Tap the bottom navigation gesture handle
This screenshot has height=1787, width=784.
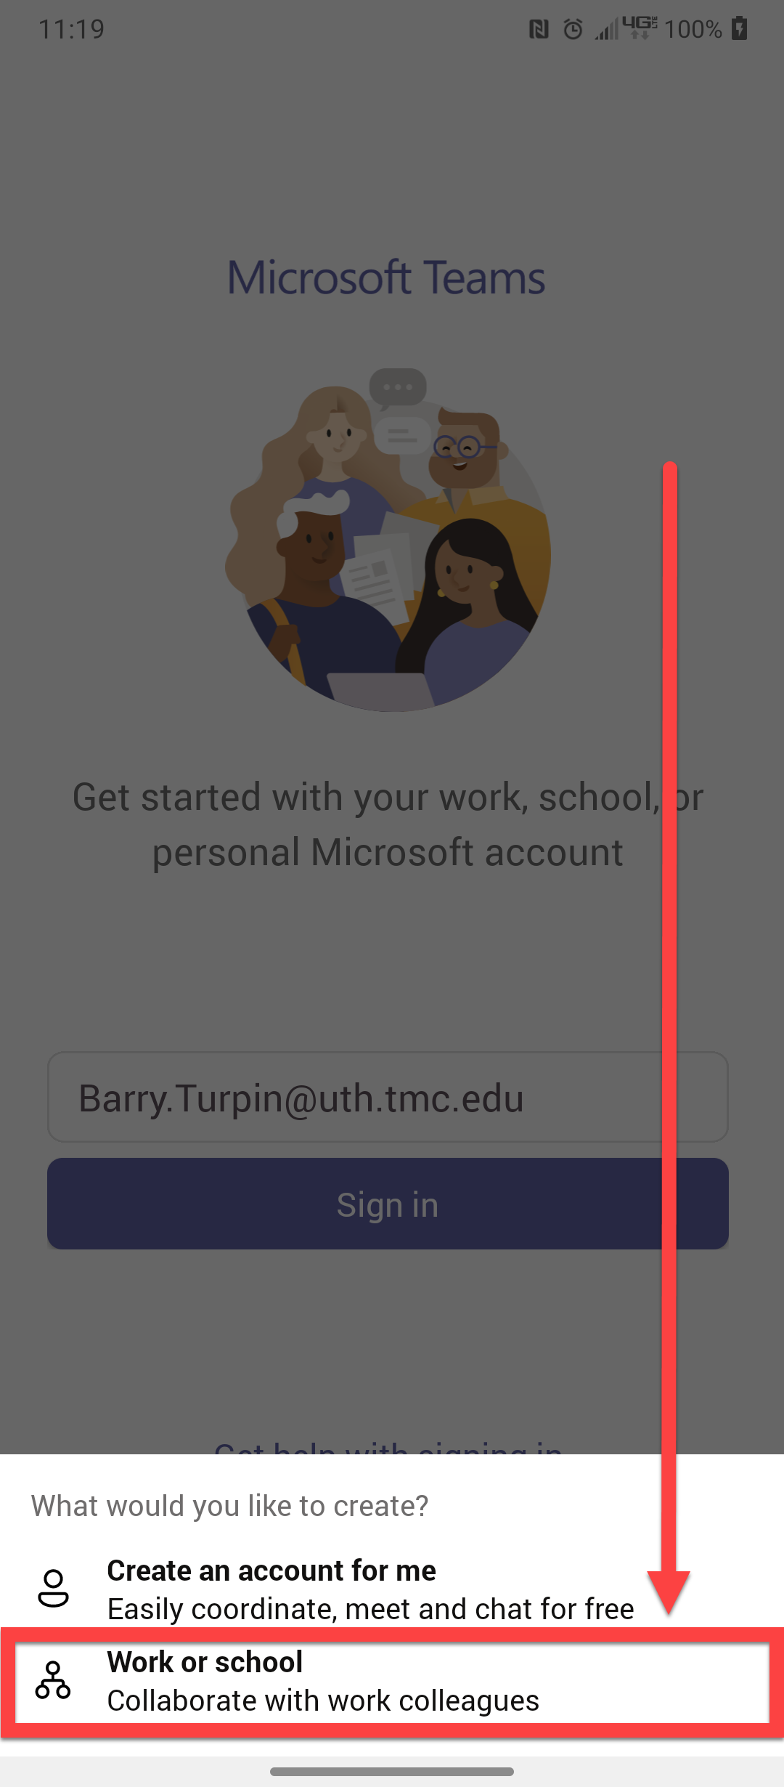click(x=392, y=1772)
